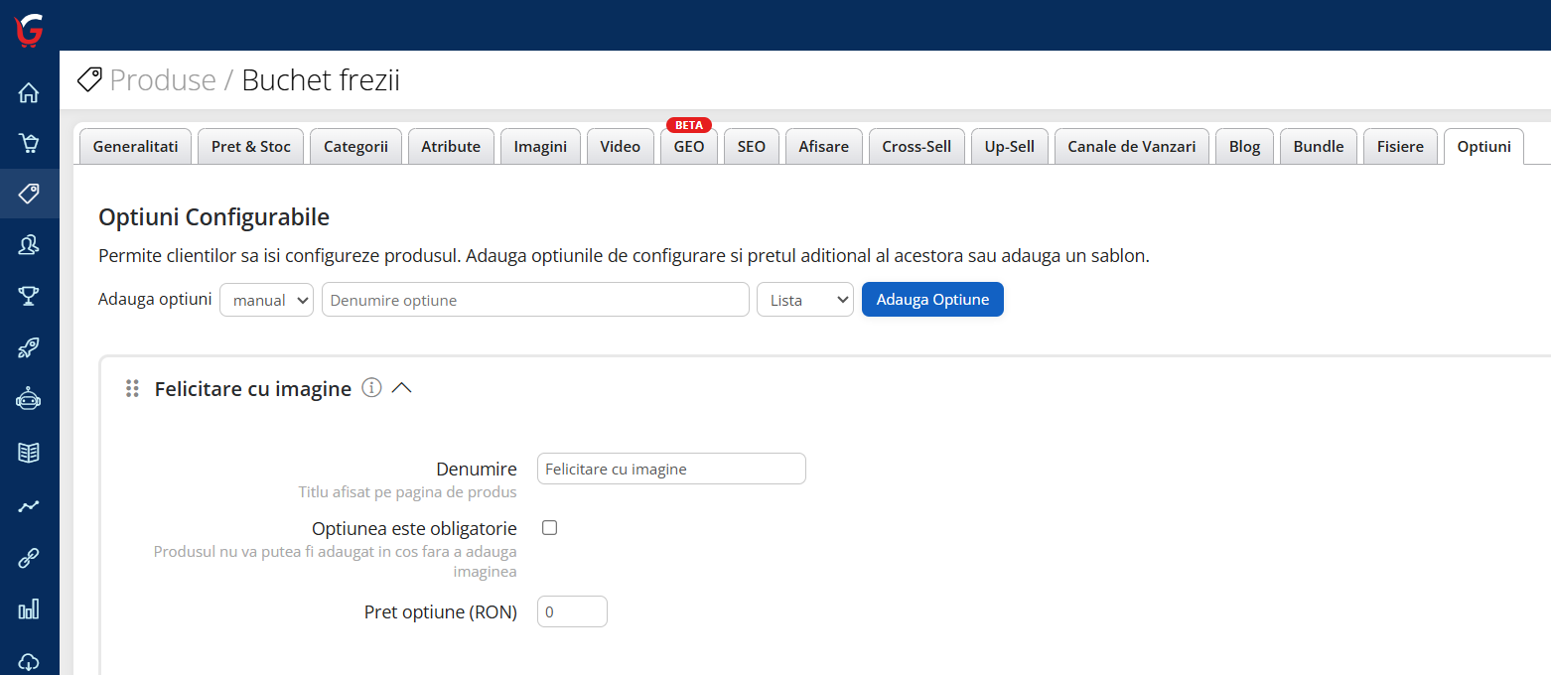Open the Bundle tab
This screenshot has height=675, width=1551.
click(1319, 147)
